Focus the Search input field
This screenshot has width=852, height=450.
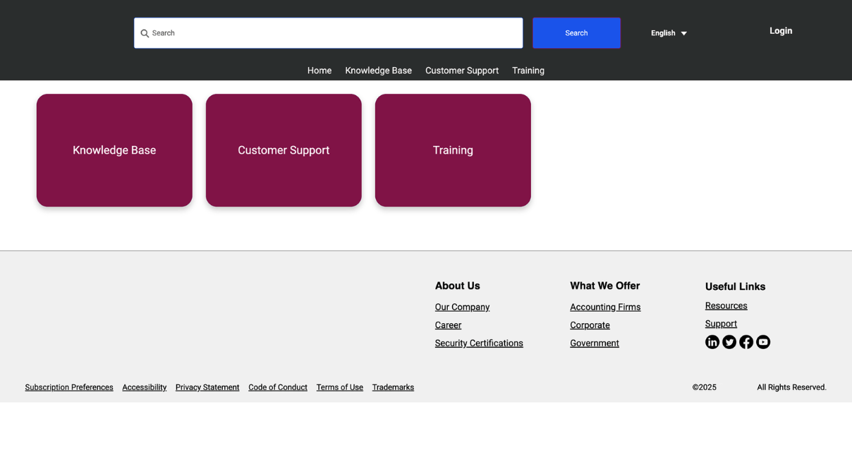tap(329, 33)
